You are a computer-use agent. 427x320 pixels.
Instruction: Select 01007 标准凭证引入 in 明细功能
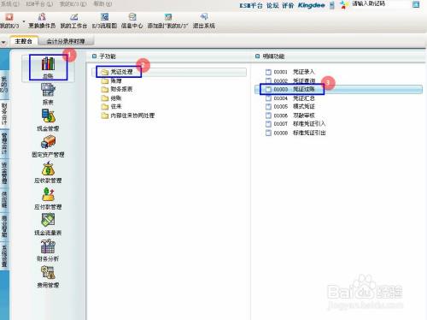point(295,124)
